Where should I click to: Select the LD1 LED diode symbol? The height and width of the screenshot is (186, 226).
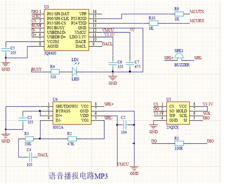74,72
